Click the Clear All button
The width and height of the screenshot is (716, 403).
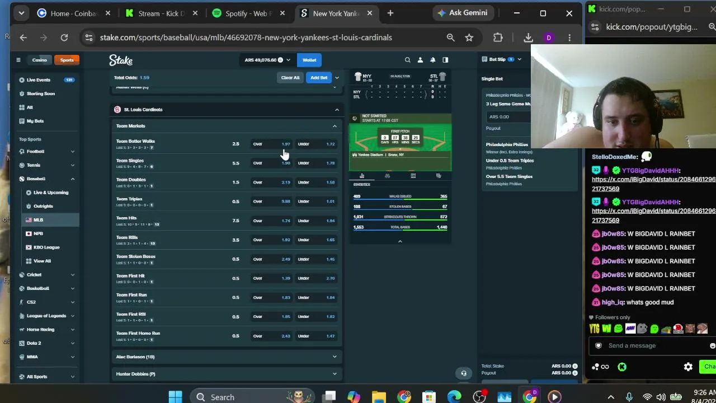(290, 78)
